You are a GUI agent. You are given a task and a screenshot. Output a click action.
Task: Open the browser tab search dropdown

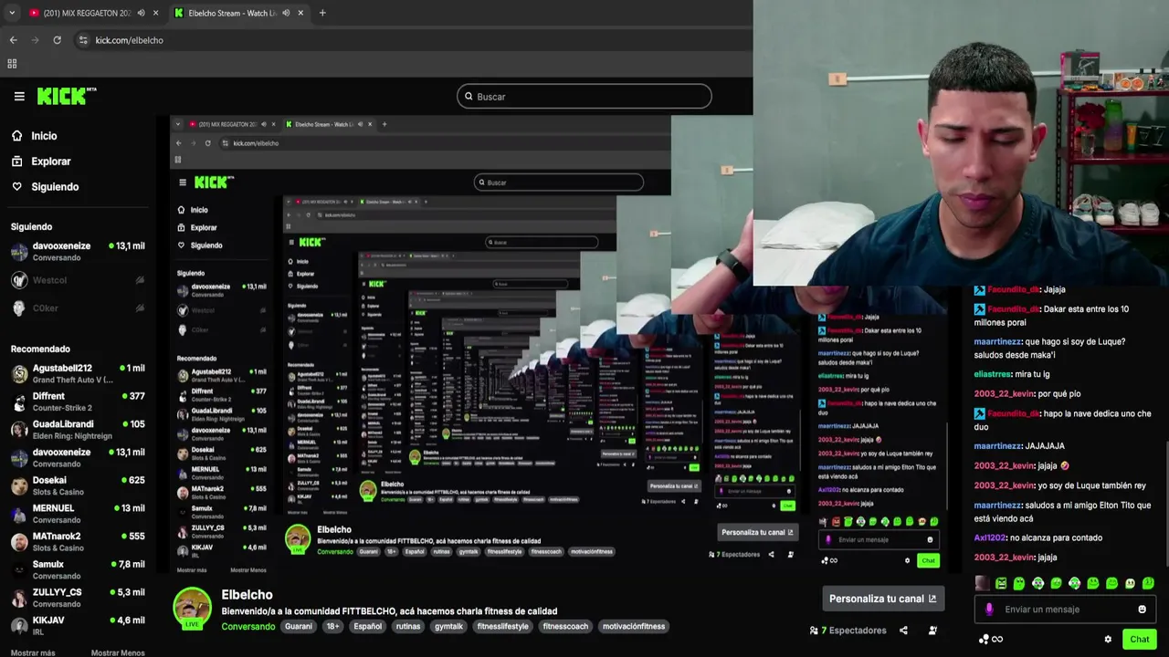coord(12,13)
